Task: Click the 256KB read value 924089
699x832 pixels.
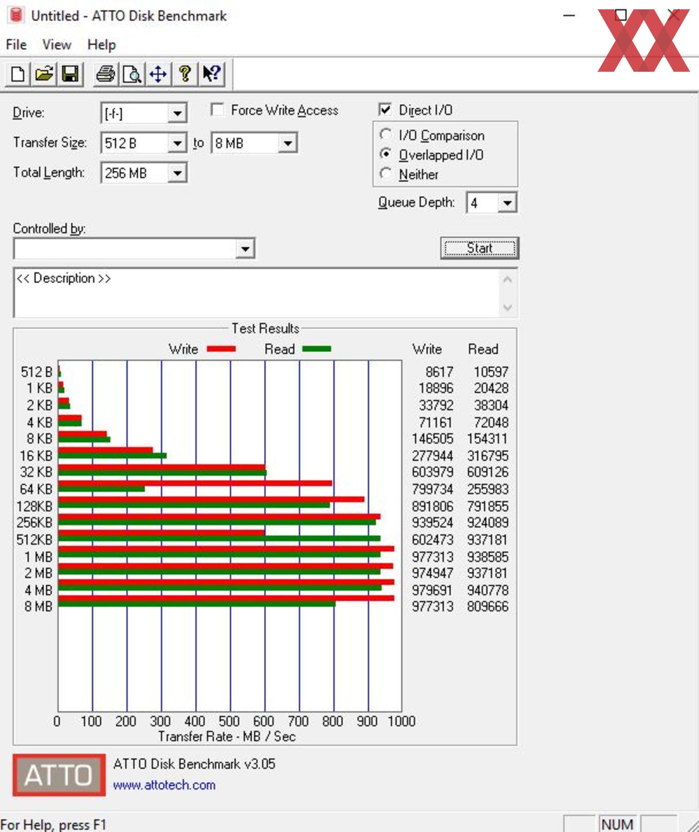Action: point(488,523)
